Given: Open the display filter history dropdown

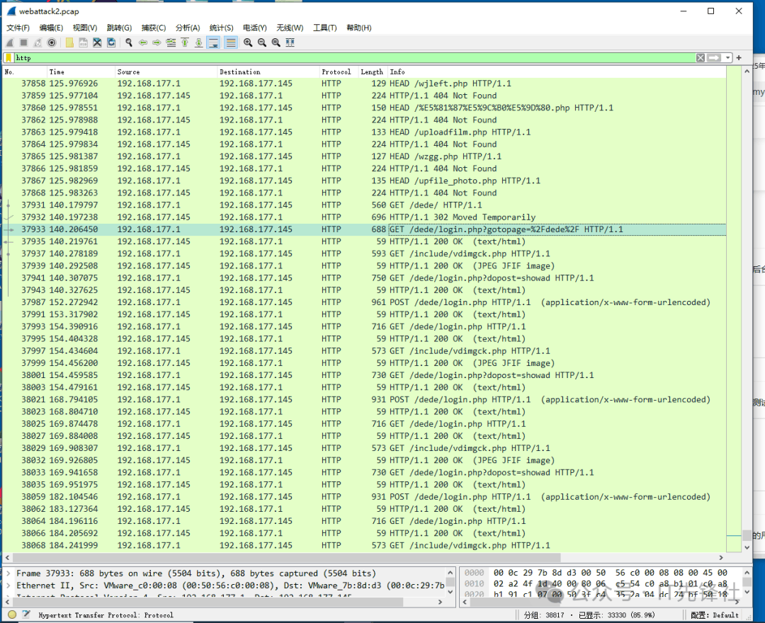Looking at the screenshot, I should click(x=729, y=57).
